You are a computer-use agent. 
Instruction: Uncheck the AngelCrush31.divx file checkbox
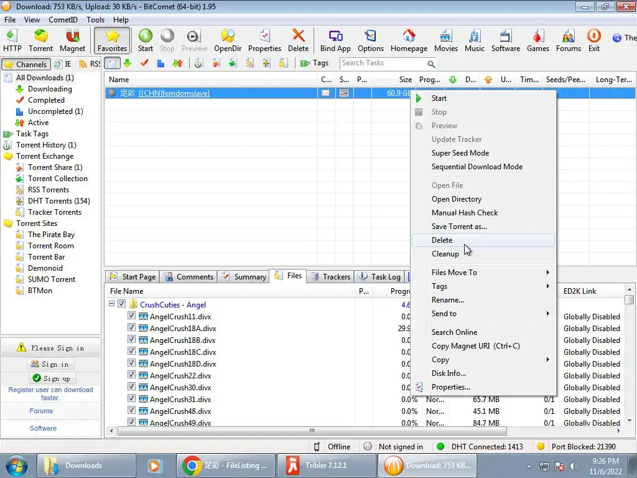coord(131,398)
